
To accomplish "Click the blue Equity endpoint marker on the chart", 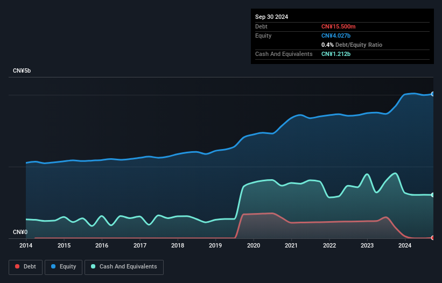I will click(x=432, y=94).
